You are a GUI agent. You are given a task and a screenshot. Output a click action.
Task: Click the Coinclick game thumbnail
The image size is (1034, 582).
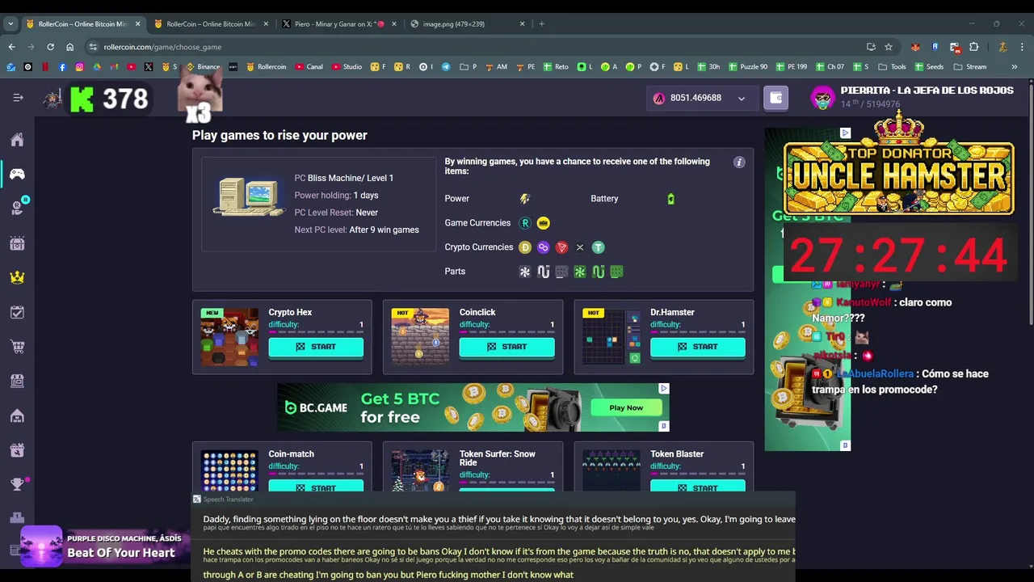[420, 336]
